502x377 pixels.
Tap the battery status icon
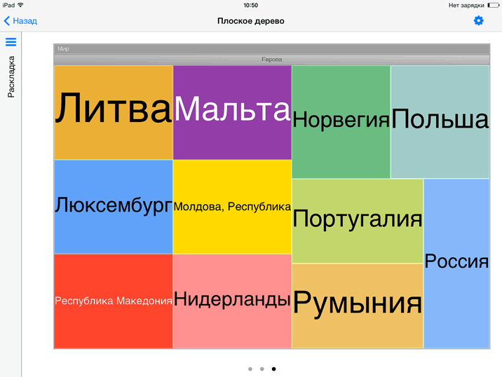click(x=494, y=5)
